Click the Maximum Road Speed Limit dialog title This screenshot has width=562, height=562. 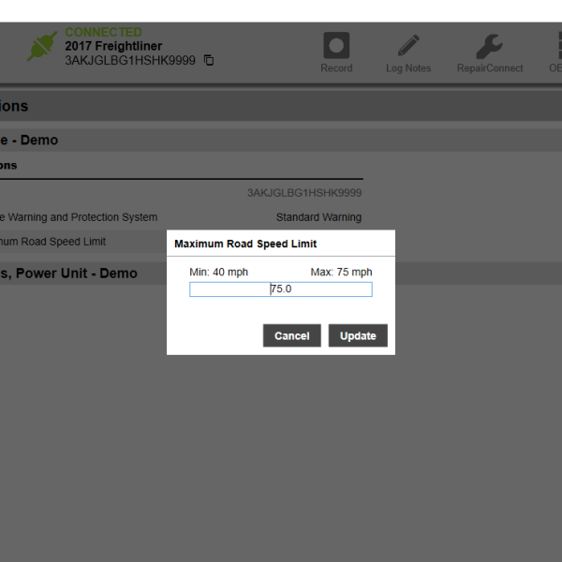(x=245, y=244)
